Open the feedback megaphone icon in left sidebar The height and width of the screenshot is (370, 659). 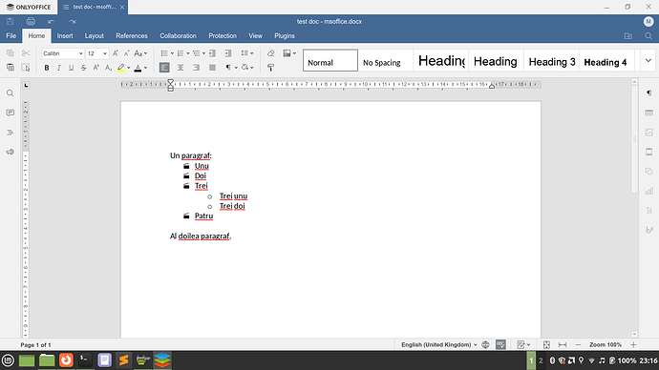pyautogui.click(x=11, y=152)
